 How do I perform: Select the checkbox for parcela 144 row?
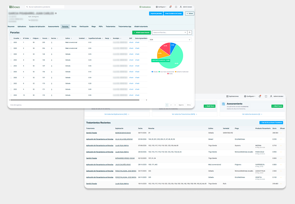click(11, 54)
